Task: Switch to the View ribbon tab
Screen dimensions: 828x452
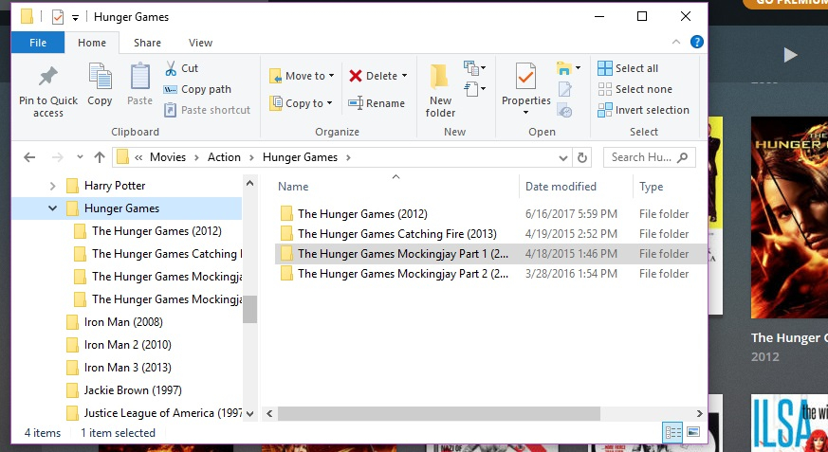Action: coord(201,43)
